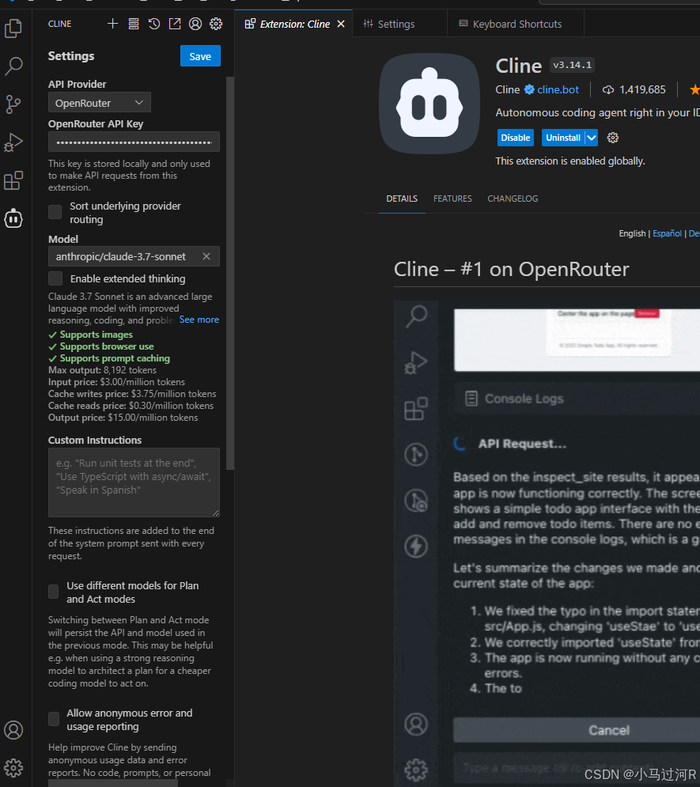
Task: Open the Manage gear in activity bar
Action: tap(13, 768)
